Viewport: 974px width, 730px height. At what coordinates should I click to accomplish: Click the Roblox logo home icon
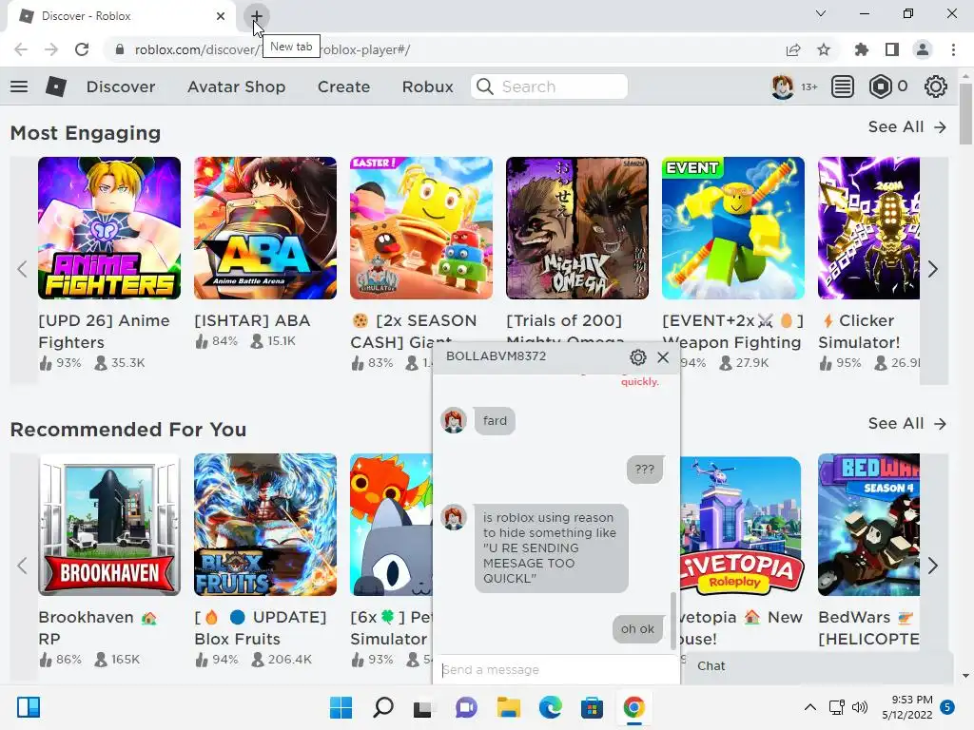tap(56, 86)
